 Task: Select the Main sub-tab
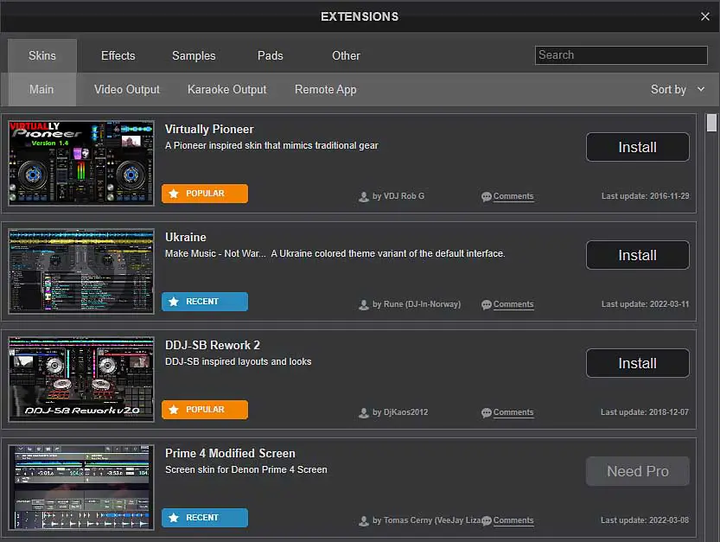pos(41,89)
